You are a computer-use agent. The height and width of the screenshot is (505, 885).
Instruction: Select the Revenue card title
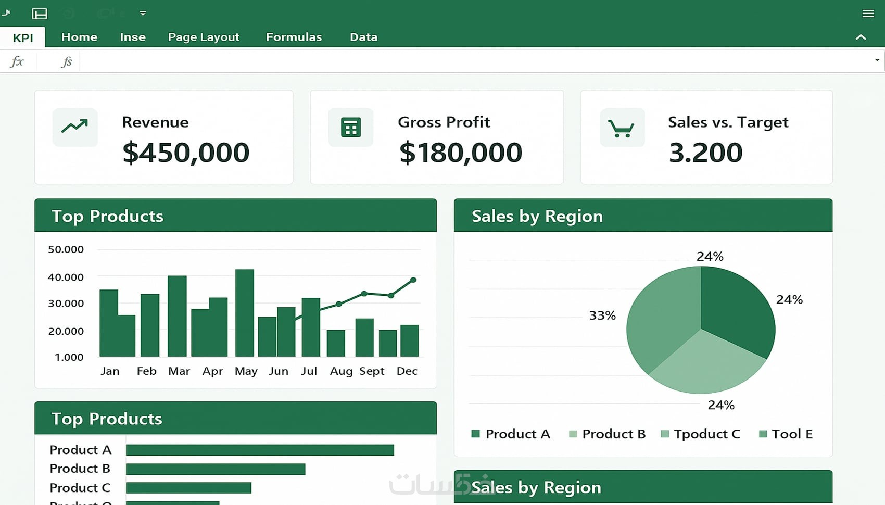155,122
